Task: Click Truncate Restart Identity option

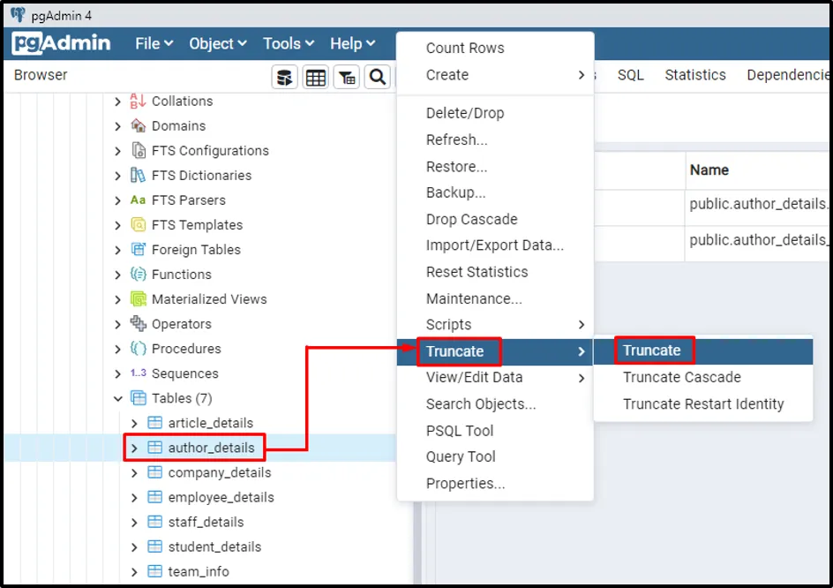Action: click(x=702, y=403)
